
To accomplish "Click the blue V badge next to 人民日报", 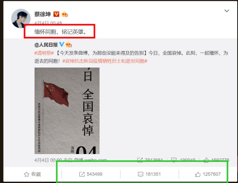I will pos(61,44).
